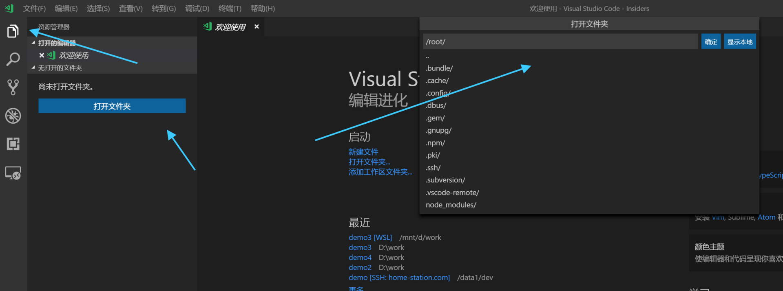
Task: Select the parent directory '..' entry
Action: coord(589,57)
